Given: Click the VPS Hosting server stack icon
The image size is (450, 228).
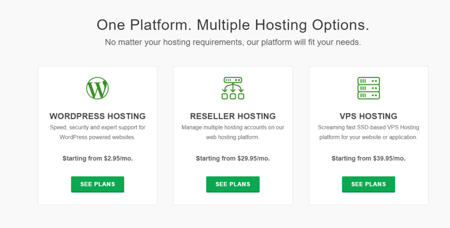Looking at the screenshot, I should 369,88.
